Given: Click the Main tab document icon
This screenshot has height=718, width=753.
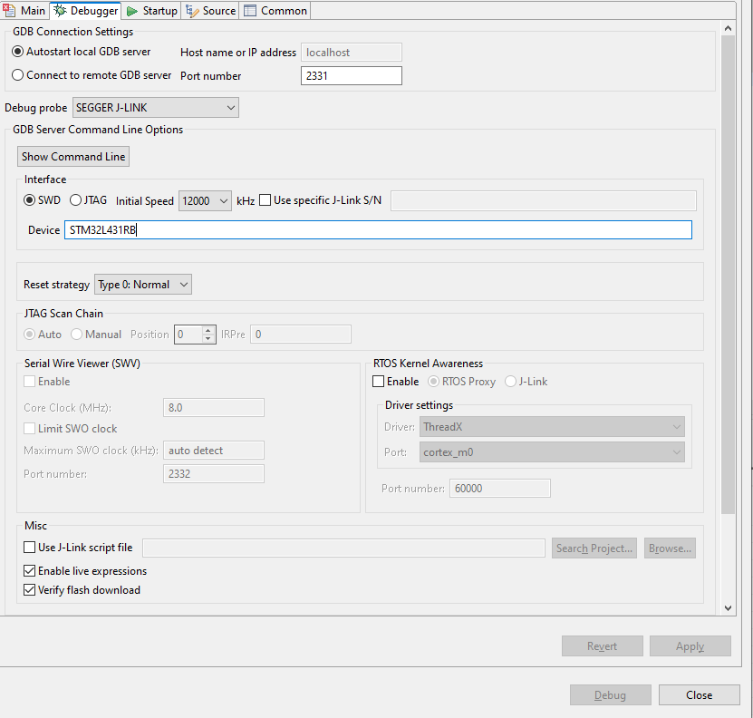Looking at the screenshot, I should (x=9, y=11).
